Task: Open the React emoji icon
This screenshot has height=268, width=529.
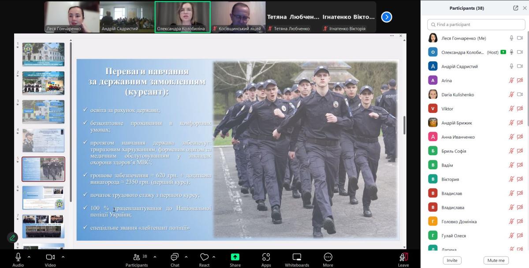Action: click(x=204, y=257)
